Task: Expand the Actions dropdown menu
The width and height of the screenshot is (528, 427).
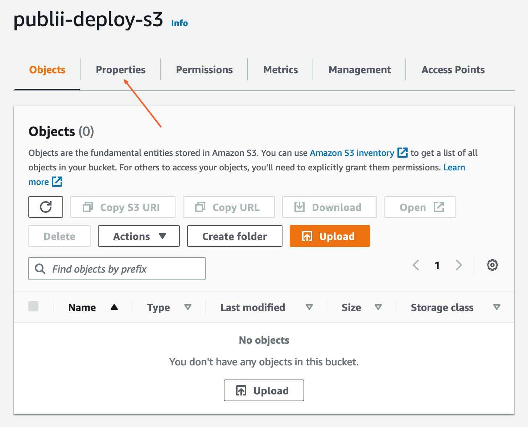Action: (x=139, y=236)
